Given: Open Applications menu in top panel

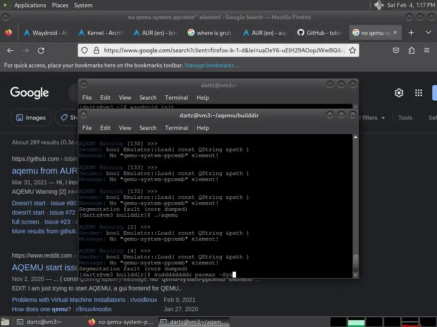Looking at the screenshot, I should pos(30,5).
